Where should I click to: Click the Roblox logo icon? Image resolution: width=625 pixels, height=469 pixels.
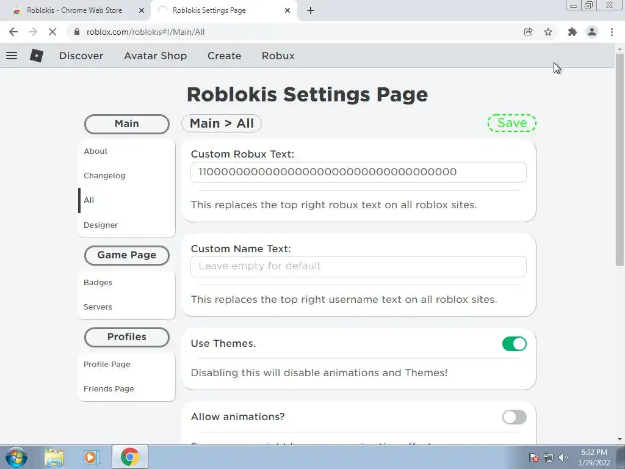point(36,56)
